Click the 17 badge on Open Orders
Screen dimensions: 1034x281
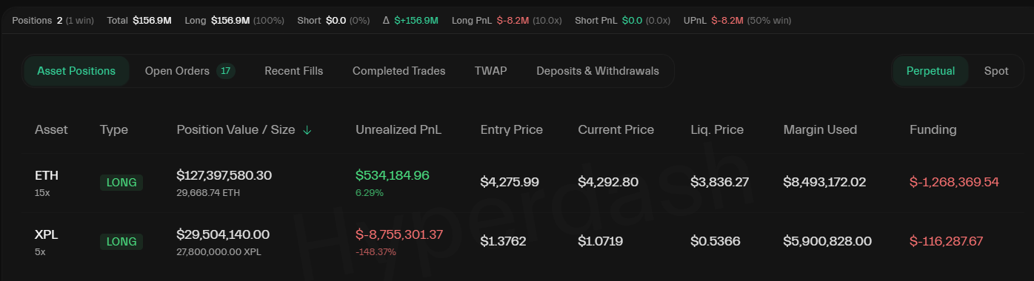226,71
